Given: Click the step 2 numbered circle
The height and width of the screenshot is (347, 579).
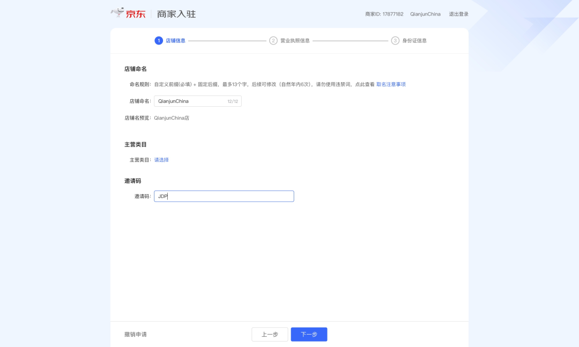Looking at the screenshot, I should click(273, 40).
